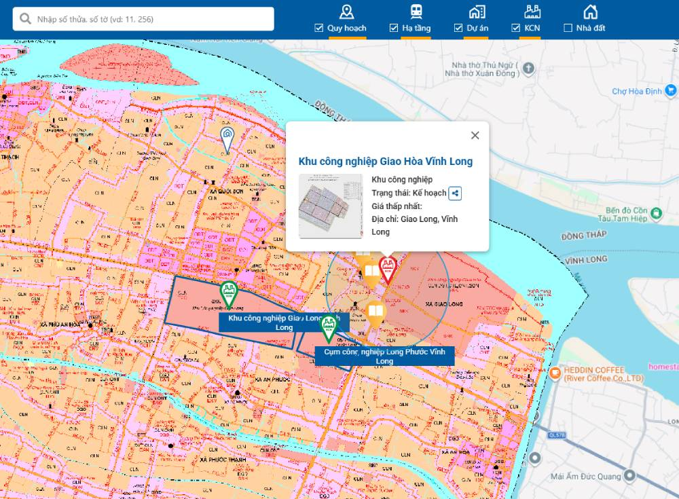The width and height of the screenshot is (679, 499).
Task: Close the industrial park info popup
Action: [475, 135]
